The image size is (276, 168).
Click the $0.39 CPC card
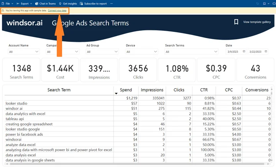[x=216, y=70]
